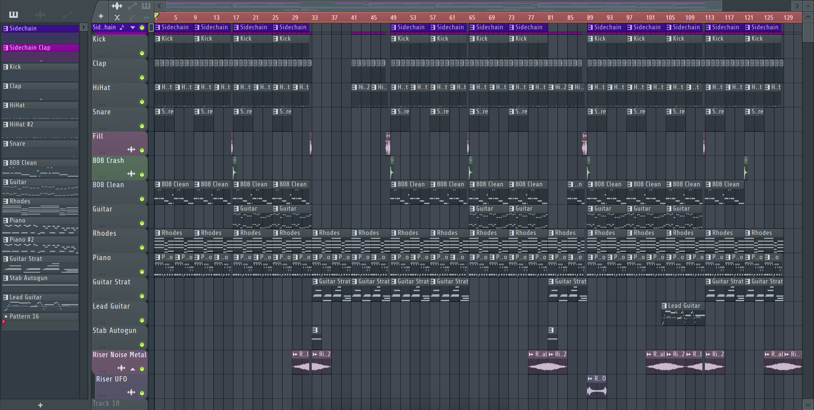Click the curve icon in playlist toolbar
The width and height of the screenshot is (814, 410).
132,18
